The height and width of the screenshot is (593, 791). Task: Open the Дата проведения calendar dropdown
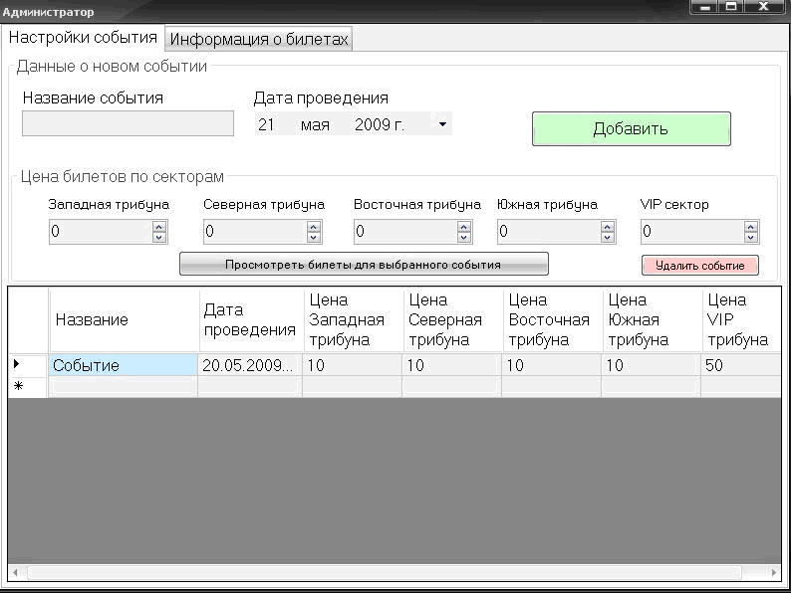[442, 124]
